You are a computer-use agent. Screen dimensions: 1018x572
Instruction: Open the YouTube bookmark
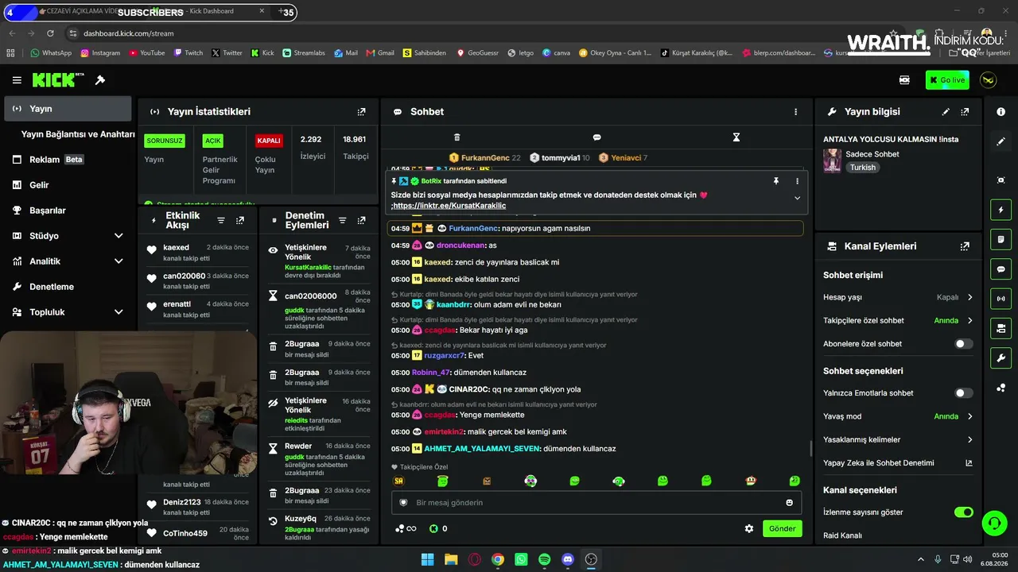146,53
